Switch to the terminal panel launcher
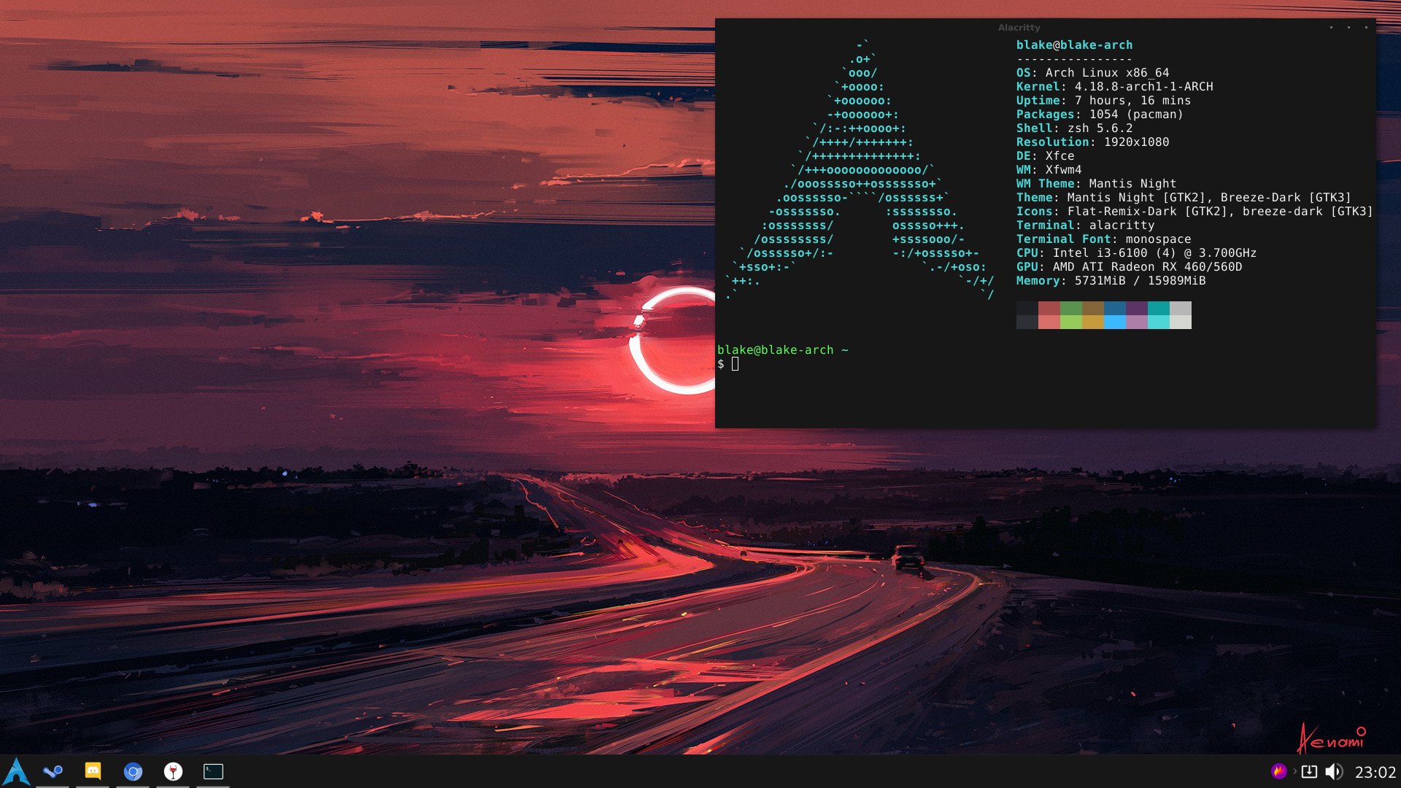This screenshot has height=788, width=1401. click(x=213, y=771)
